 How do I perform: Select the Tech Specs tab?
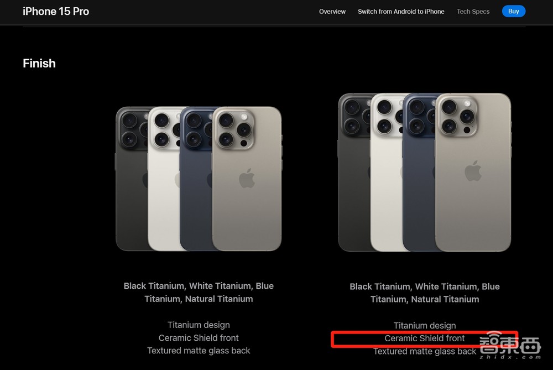(x=473, y=12)
